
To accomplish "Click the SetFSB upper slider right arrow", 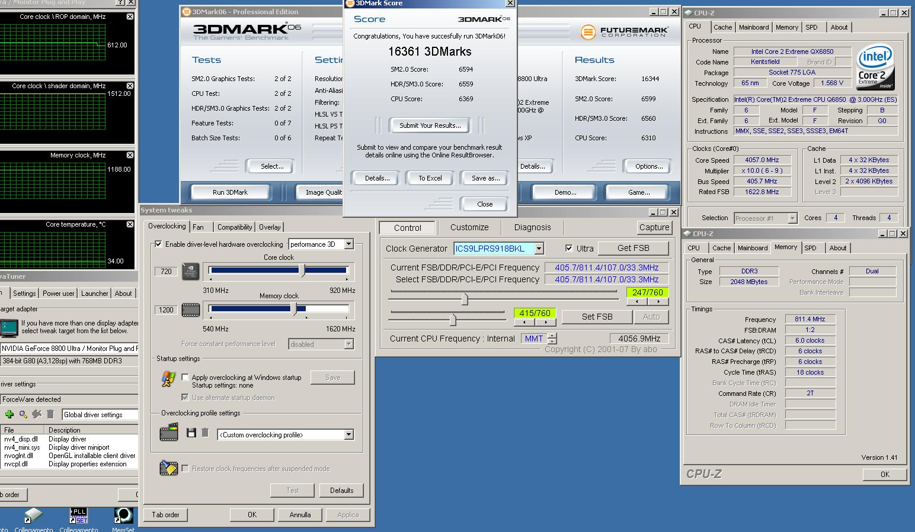I will (x=658, y=302).
